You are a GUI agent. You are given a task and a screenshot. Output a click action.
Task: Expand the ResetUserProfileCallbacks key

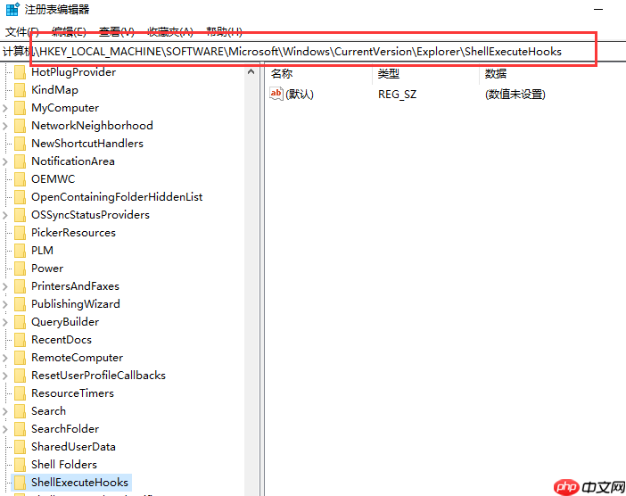[x=5, y=376]
